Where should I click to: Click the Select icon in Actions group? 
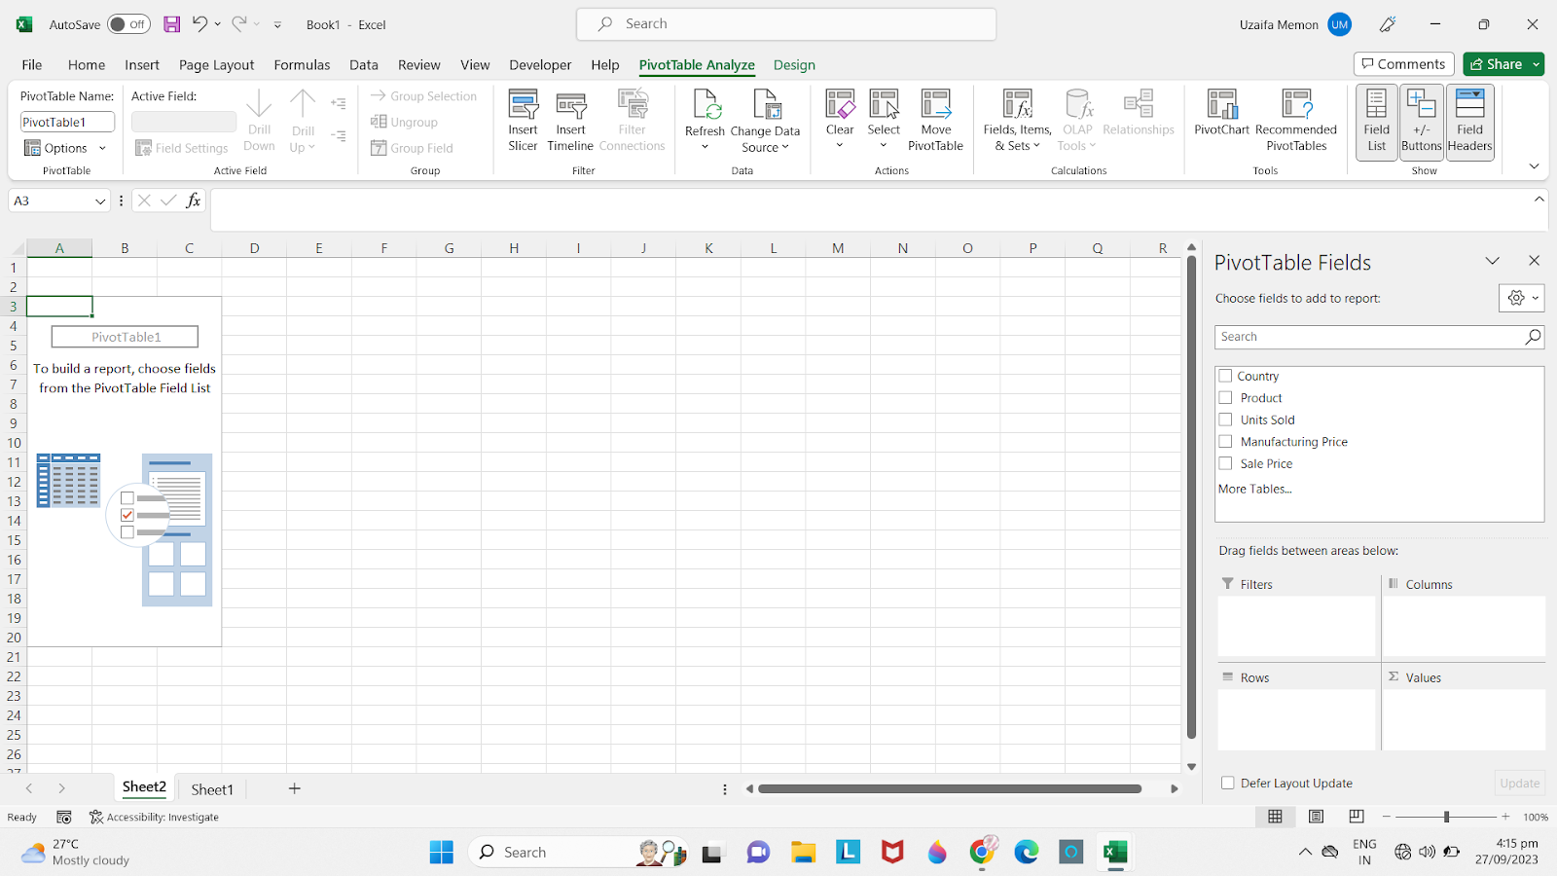[x=884, y=105]
